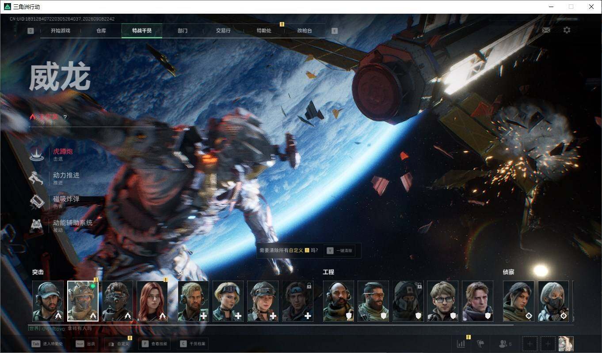Select support woman wearing helmet and goggles
The height and width of the screenshot is (353, 602).
click(263, 301)
